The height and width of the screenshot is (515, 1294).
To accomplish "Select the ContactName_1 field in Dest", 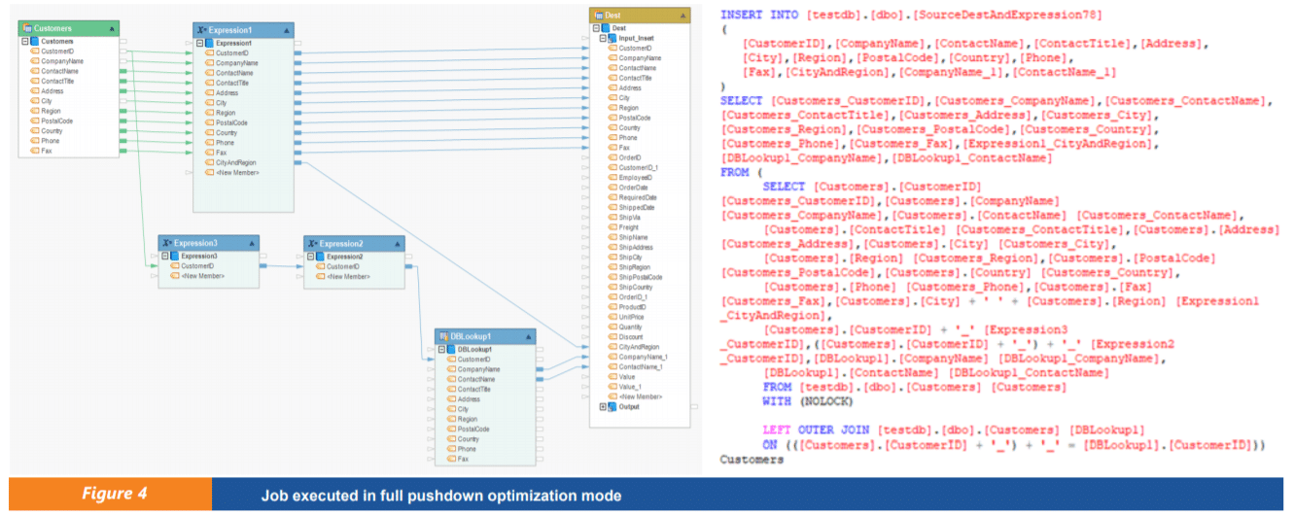I will coord(642,366).
